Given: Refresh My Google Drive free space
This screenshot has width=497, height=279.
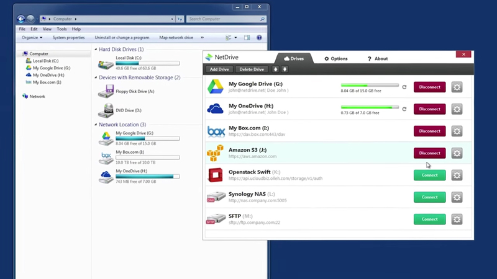Looking at the screenshot, I should [404, 87].
